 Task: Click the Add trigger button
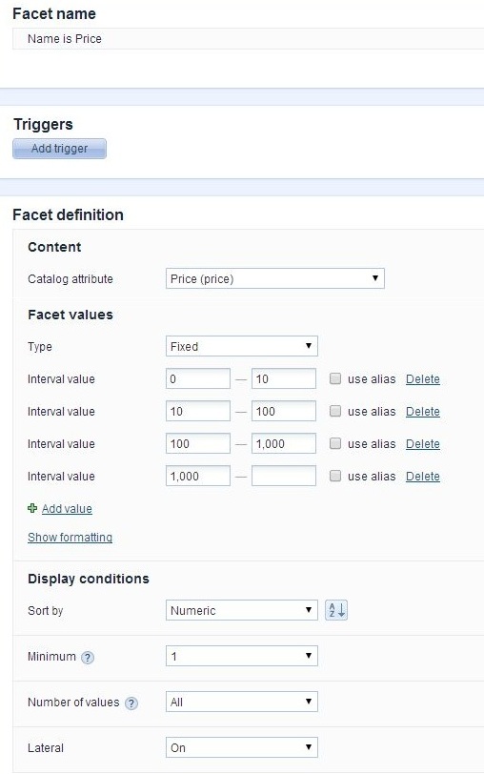tap(59, 149)
